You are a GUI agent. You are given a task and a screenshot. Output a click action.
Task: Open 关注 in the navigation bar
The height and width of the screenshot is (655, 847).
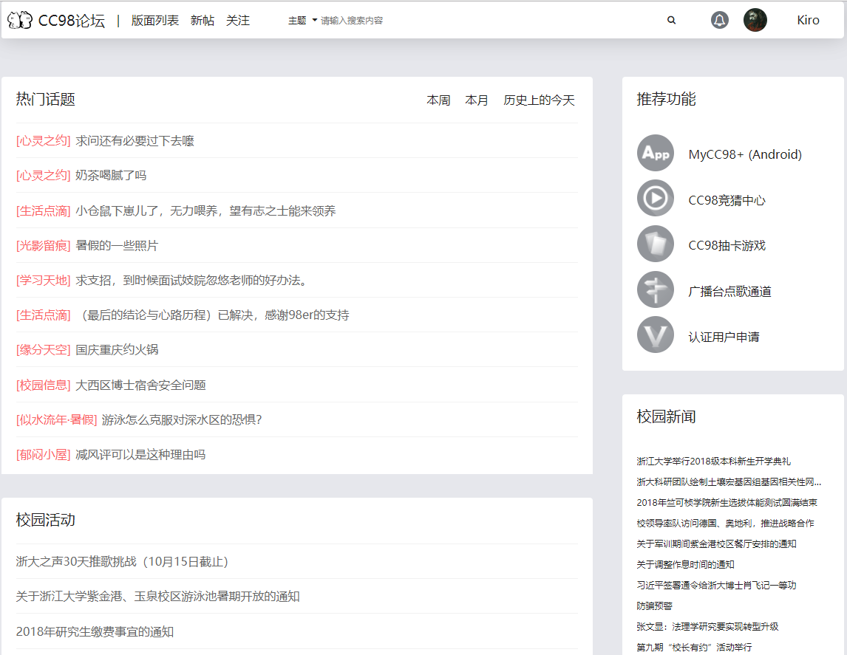tap(237, 21)
